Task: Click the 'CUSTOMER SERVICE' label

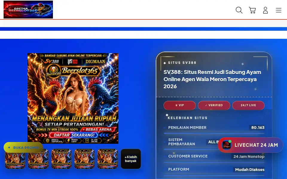Action: (x=188, y=156)
